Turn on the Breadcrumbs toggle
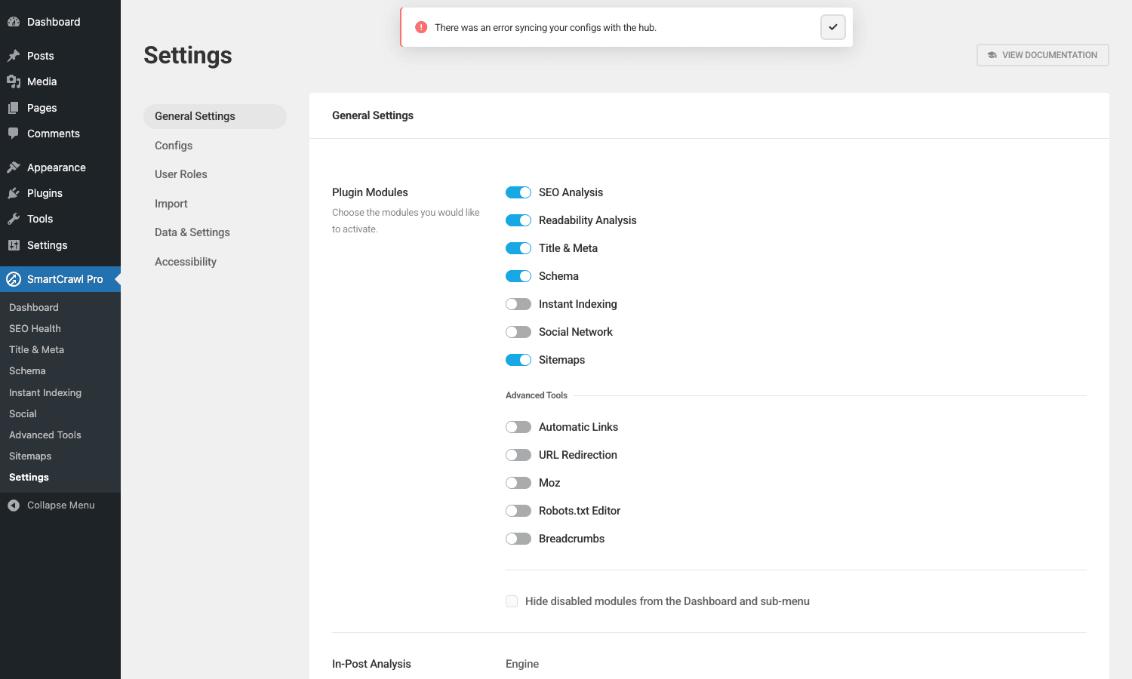 pyautogui.click(x=518, y=539)
